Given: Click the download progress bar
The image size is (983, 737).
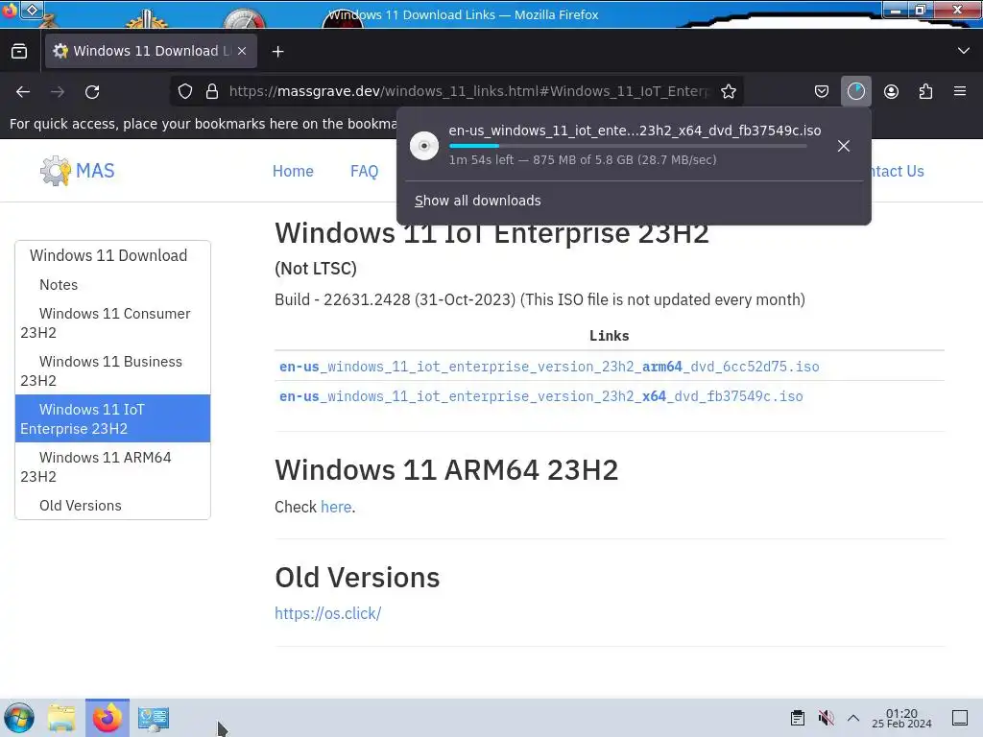Looking at the screenshot, I should 628,146.
